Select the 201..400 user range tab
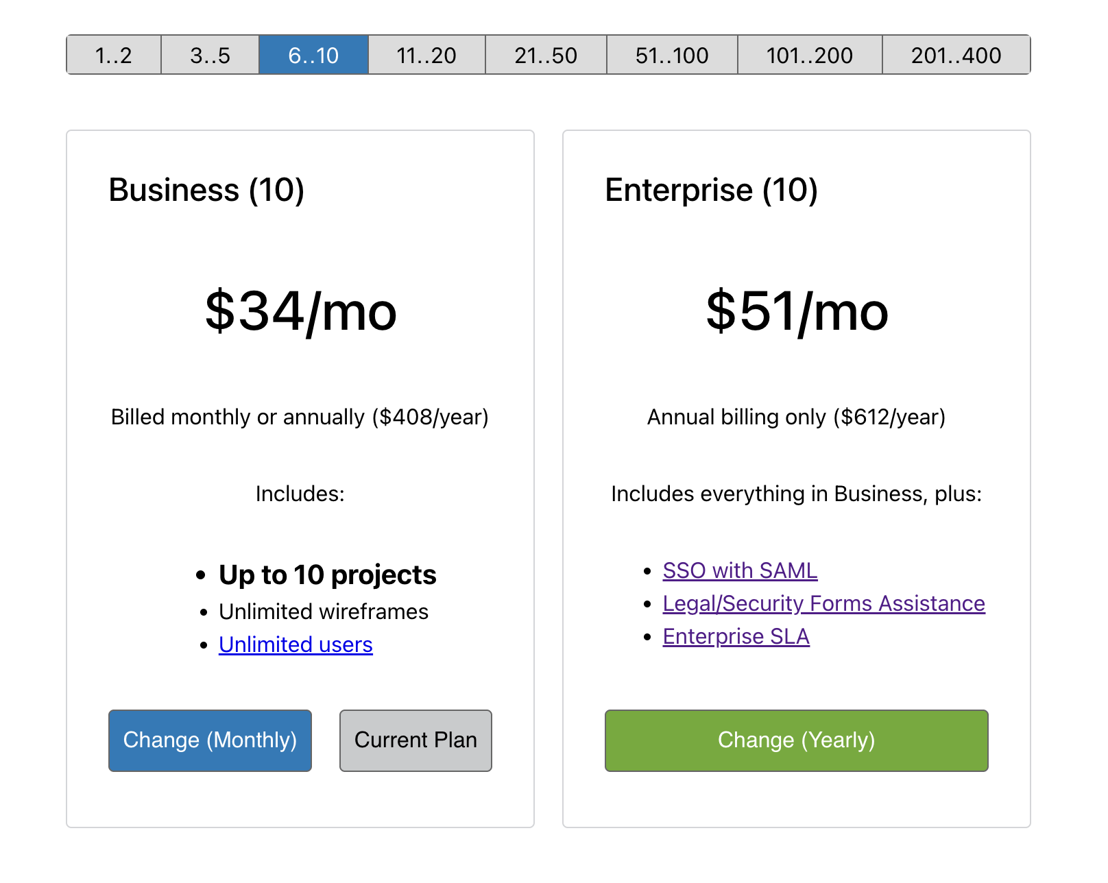The width and height of the screenshot is (1108, 883). (956, 55)
